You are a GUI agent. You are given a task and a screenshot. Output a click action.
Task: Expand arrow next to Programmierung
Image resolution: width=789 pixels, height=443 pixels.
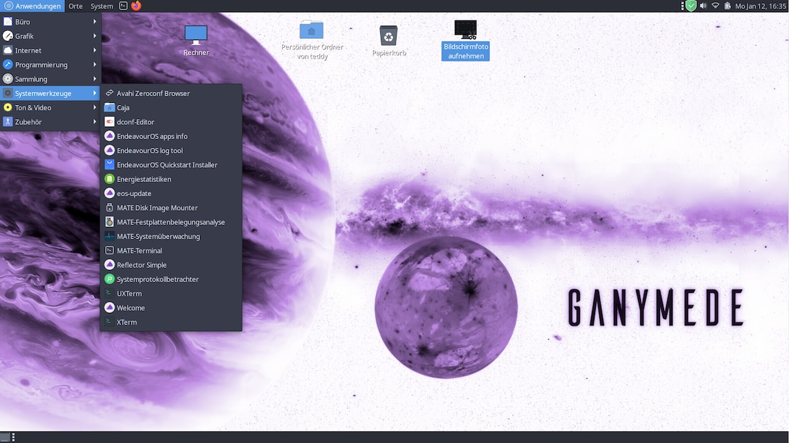(95, 65)
